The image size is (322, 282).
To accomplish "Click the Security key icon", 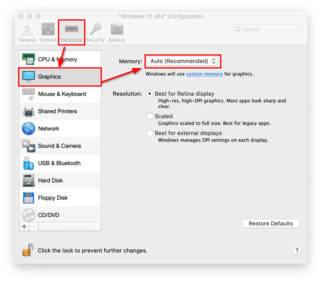I will click(x=95, y=29).
